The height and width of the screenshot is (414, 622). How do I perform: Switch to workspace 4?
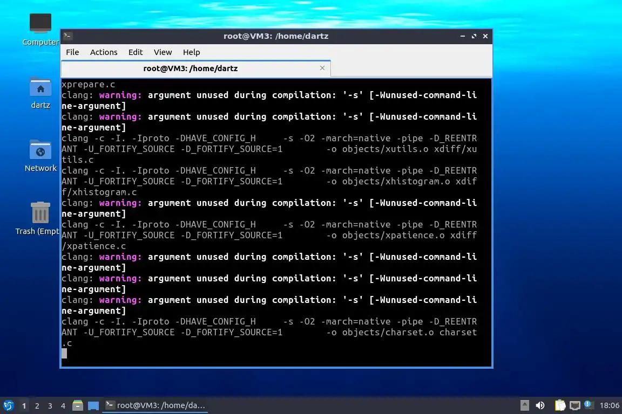click(63, 406)
